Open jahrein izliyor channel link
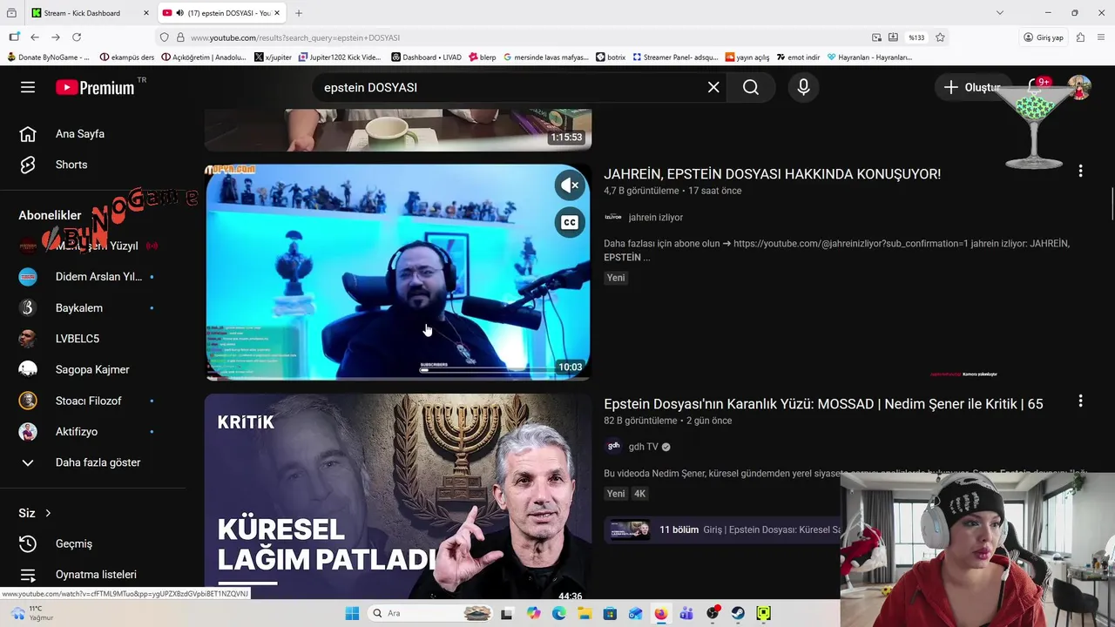Screen dimensions: 1115x627 point(655,217)
